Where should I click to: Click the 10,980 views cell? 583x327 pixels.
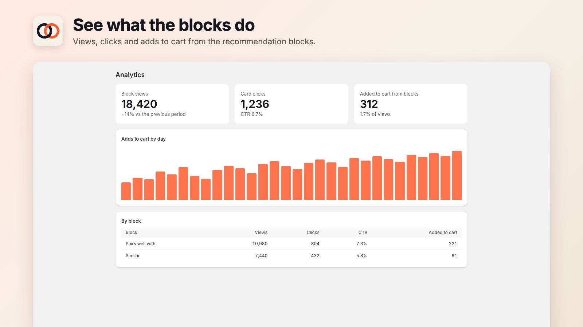click(260, 244)
